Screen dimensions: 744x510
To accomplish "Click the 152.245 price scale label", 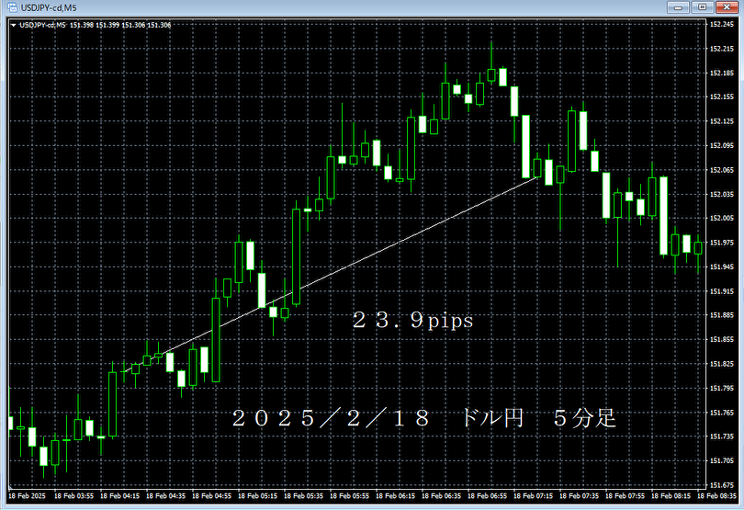I will coord(721,24).
